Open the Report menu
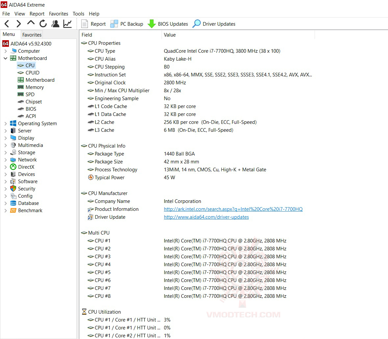The width and height of the screenshot is (388, 339). coord(37,14)
